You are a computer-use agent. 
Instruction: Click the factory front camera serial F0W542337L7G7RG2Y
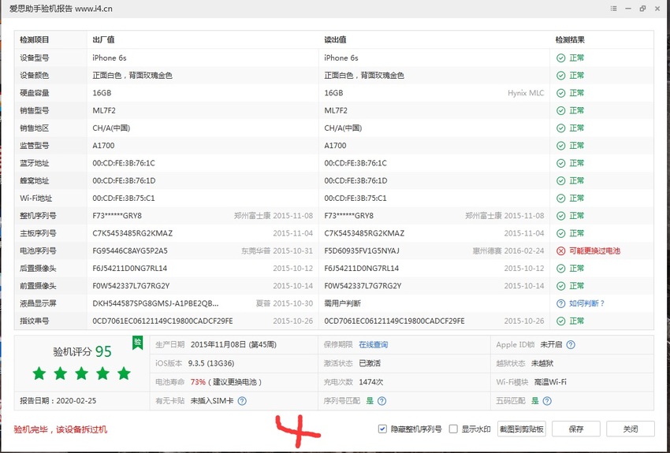pos(131,286)
